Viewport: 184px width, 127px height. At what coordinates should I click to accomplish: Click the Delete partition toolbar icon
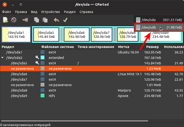pos(14,20)
